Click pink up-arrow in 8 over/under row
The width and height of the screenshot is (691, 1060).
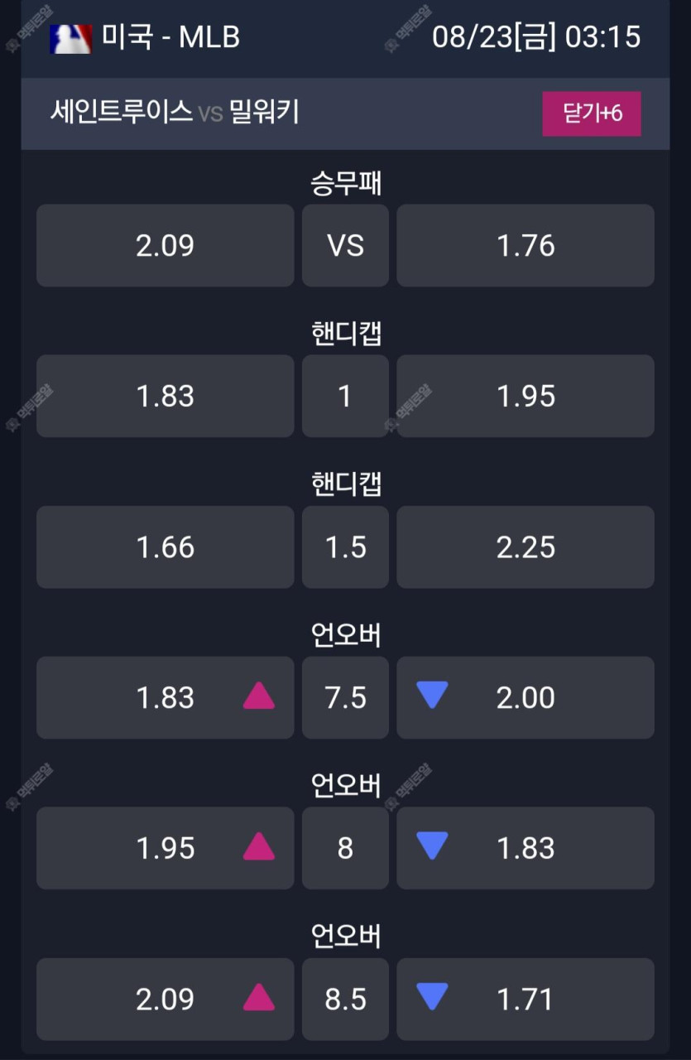258,847
